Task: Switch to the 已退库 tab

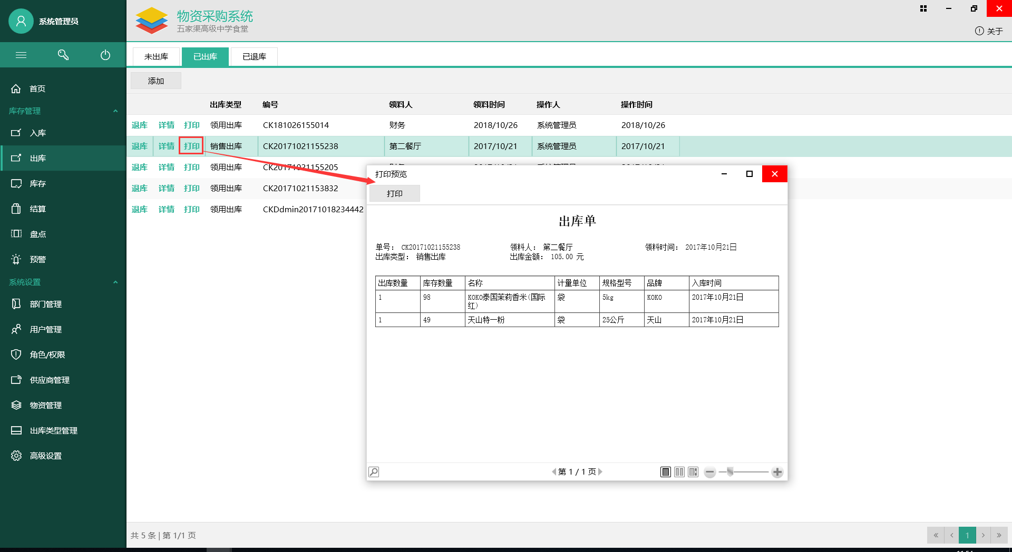Action: pos(254,56)
